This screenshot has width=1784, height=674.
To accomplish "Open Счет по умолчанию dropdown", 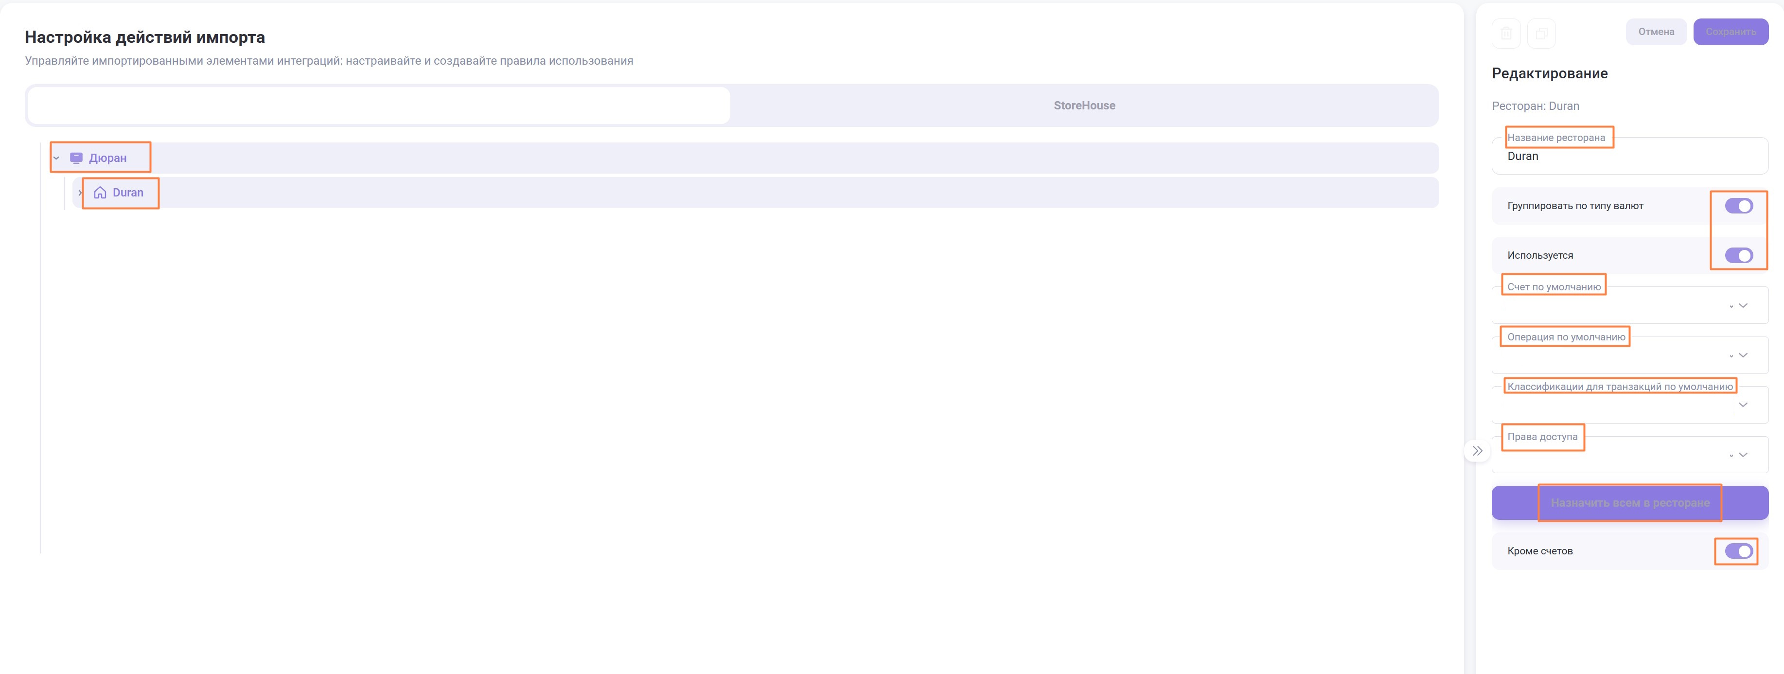I will click(1743, 305).
